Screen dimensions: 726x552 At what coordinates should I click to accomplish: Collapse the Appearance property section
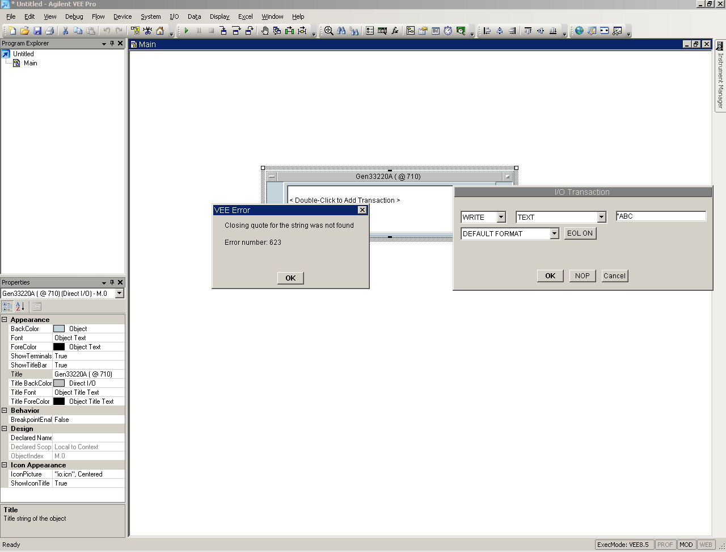5,320
